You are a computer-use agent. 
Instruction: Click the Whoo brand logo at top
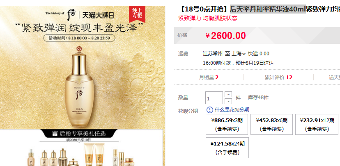pyautogui.click(x=72, y=14)
